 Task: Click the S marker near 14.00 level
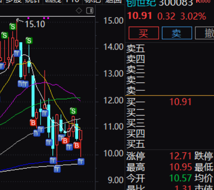pyautogui.click(x=29, y=41)
